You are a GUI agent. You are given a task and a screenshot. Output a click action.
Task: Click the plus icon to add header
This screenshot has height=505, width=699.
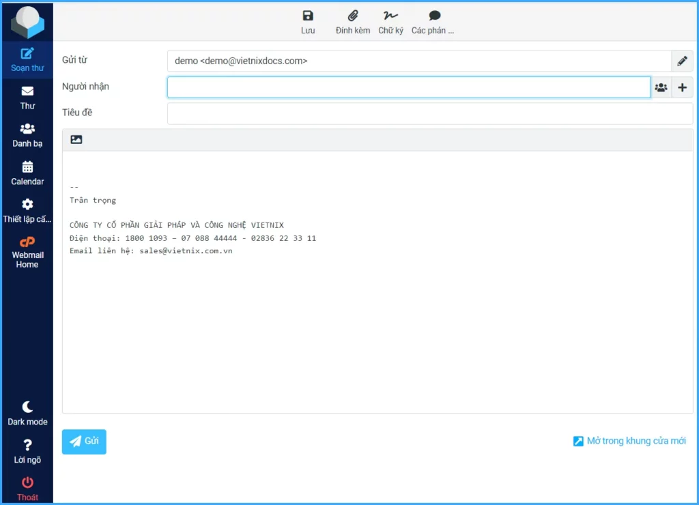point(682,87)
